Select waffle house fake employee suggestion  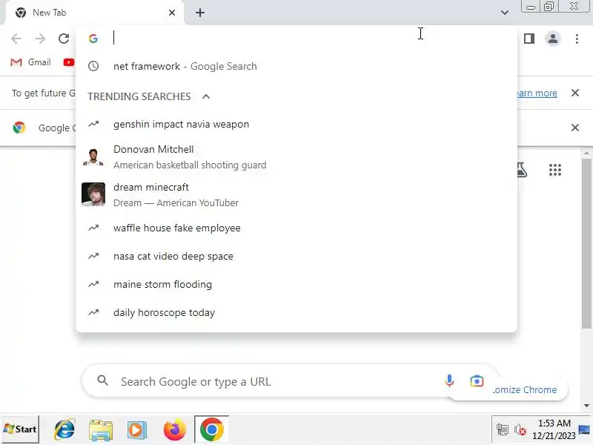[x=296, y=228]
